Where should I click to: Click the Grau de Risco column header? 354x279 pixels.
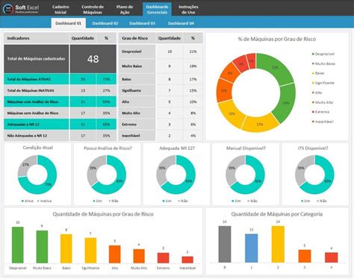[137, 38]
